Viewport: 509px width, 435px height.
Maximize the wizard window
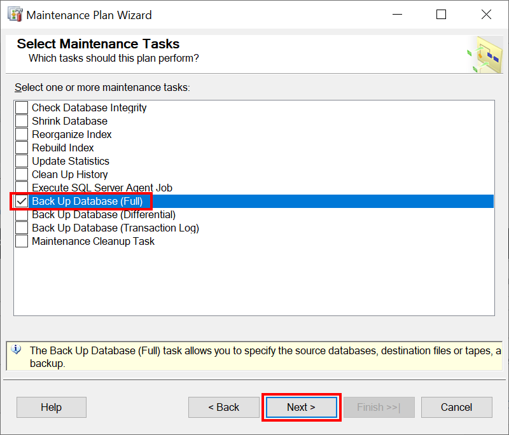(441, 15)
